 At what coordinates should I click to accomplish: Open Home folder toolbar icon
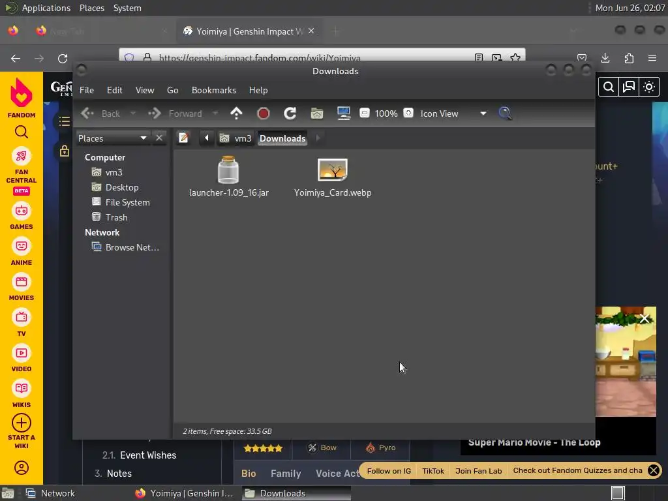tap(317, 114)
